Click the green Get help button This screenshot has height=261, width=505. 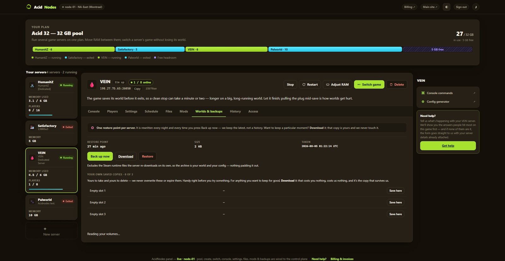448,146
